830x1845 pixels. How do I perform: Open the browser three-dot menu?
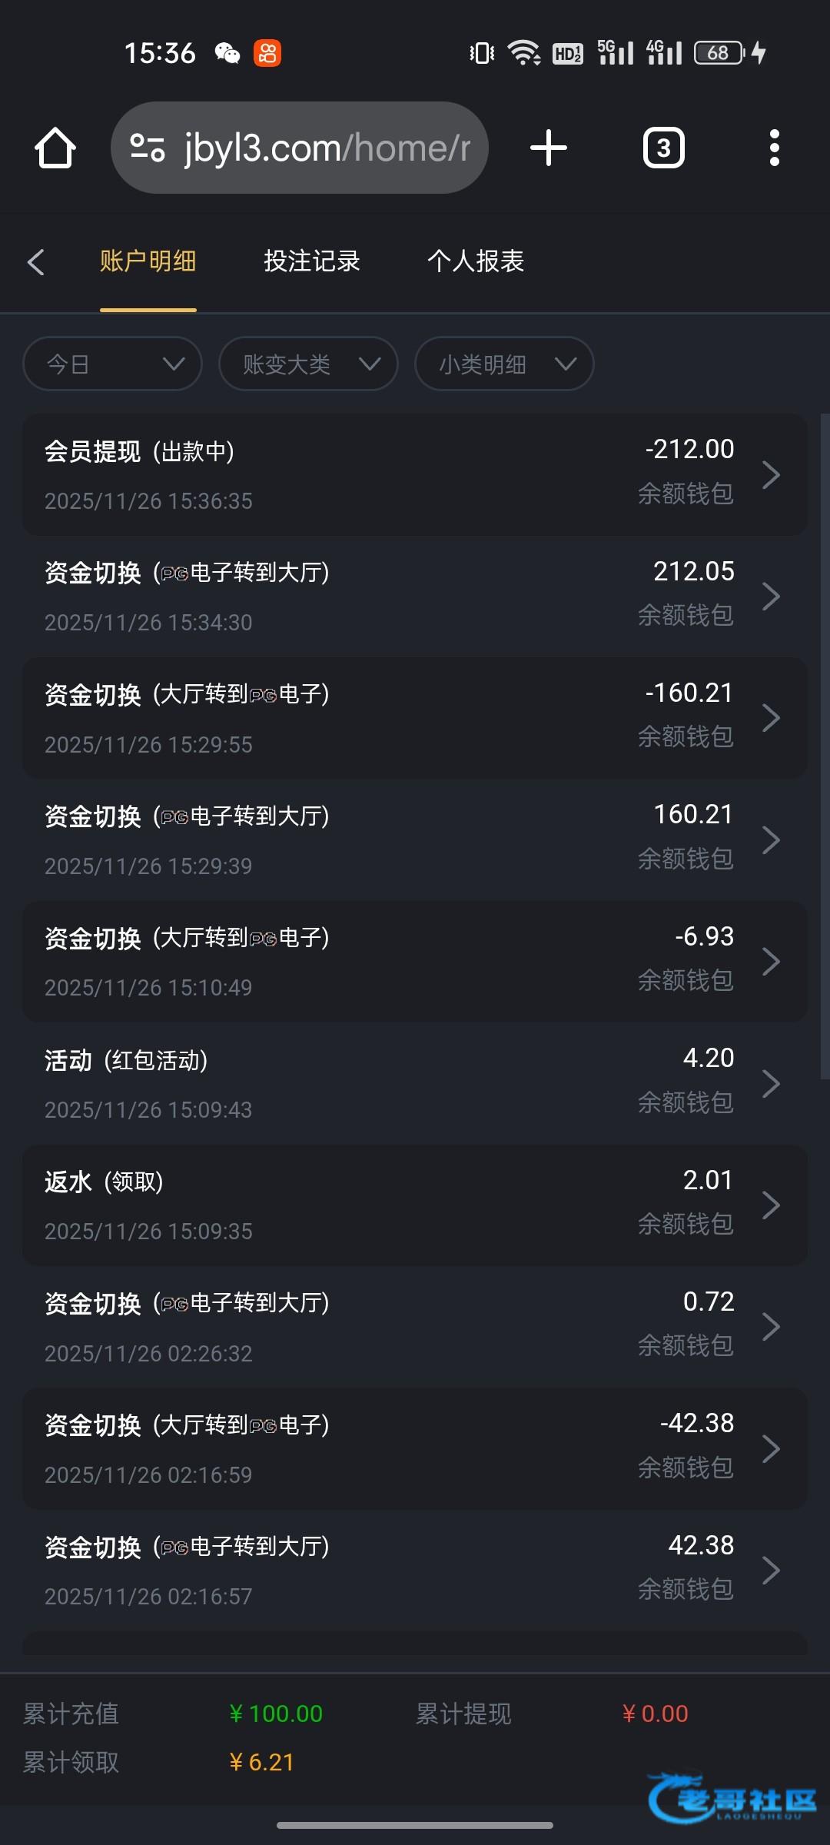(774, 148)
